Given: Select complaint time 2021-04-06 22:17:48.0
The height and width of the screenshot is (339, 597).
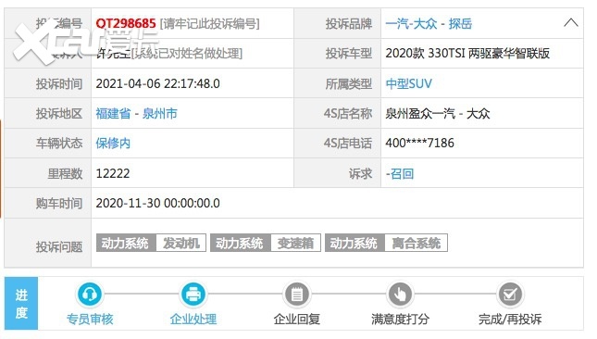Looking at the screenshot, I should tap(157, 83).
